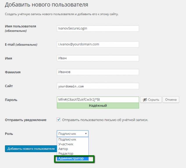The width and height of the screenshot is (186, 168).
Task: Click the Роль field label text
Action: (x=9, y=134)
